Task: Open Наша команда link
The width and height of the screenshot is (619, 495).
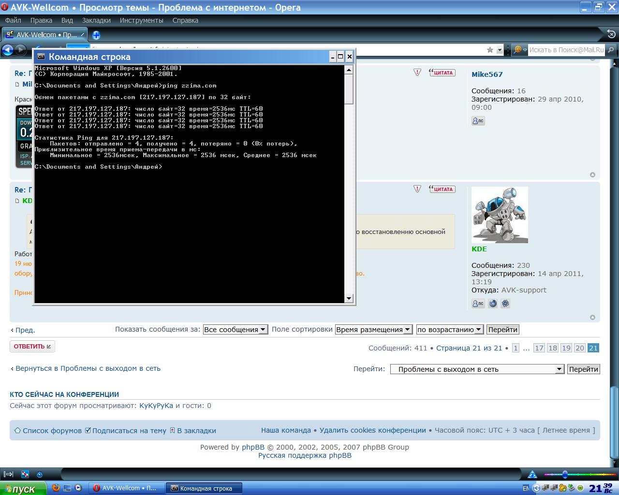Action: (x=286, y=430)
